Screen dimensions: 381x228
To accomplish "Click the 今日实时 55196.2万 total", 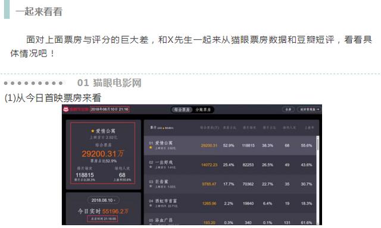I will tap(103, 211).
